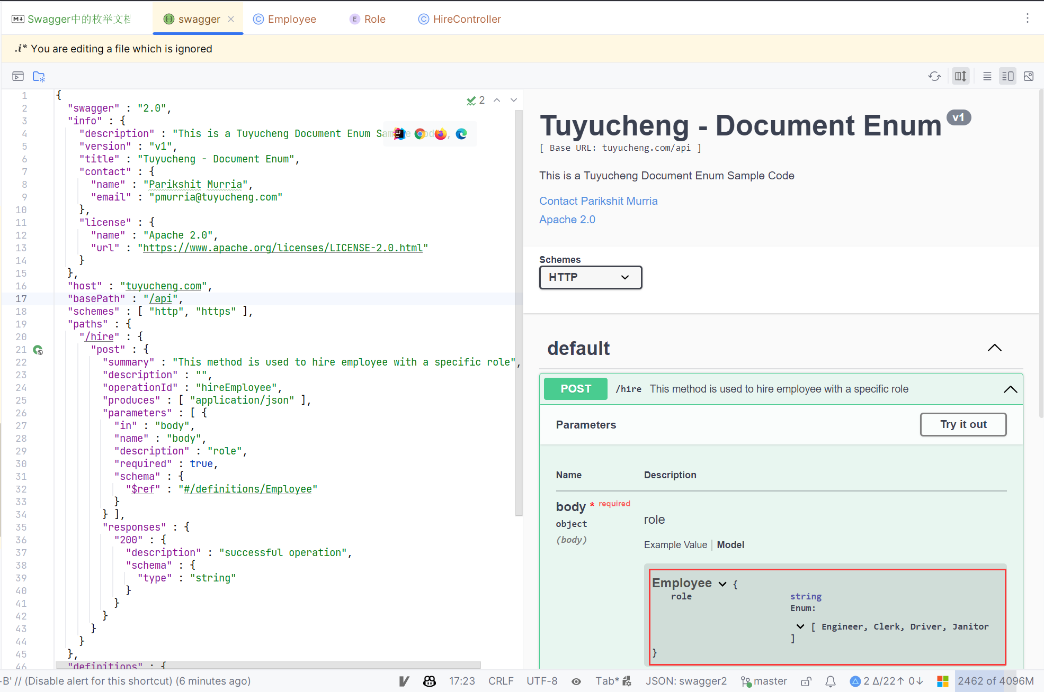This screenshot has height=692, width=1044.
Task: Click the /hire path in the editor
Action: pyautogui.click(x=99, y=336)
